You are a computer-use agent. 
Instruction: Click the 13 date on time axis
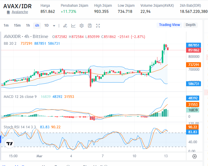pyautogui.click(x=166, y=156)
